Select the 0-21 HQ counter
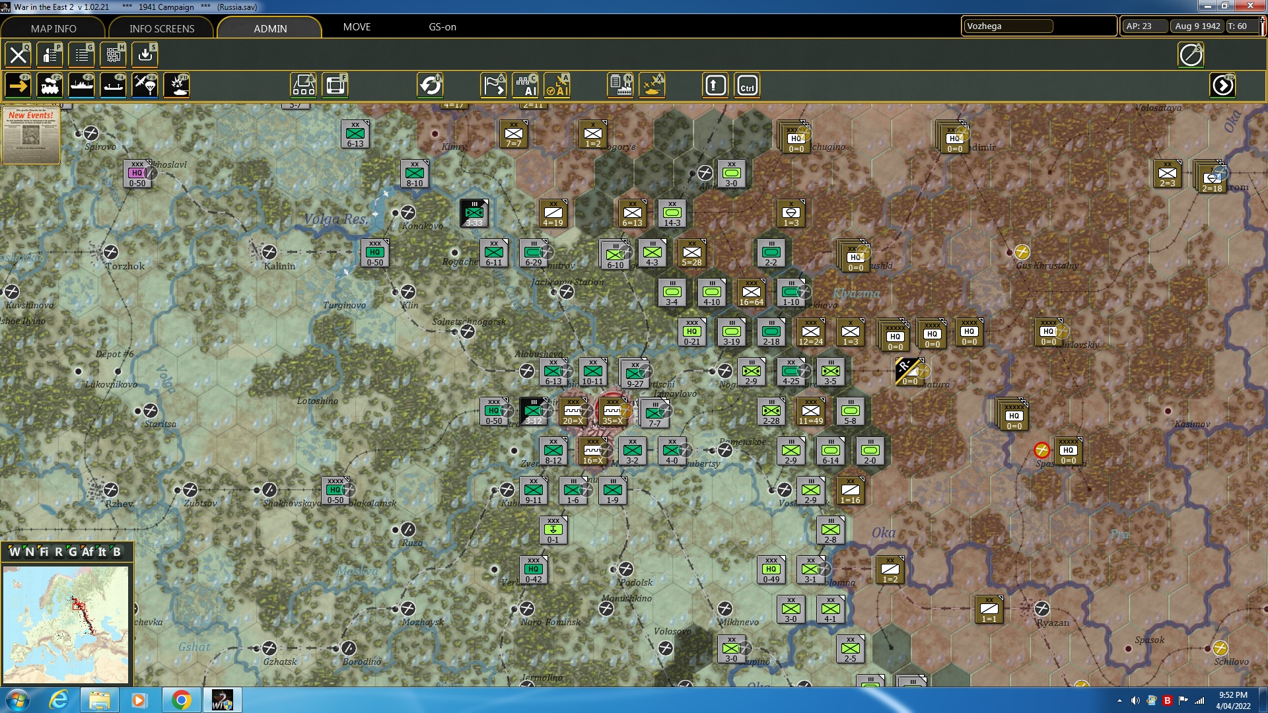 point(692,332)
